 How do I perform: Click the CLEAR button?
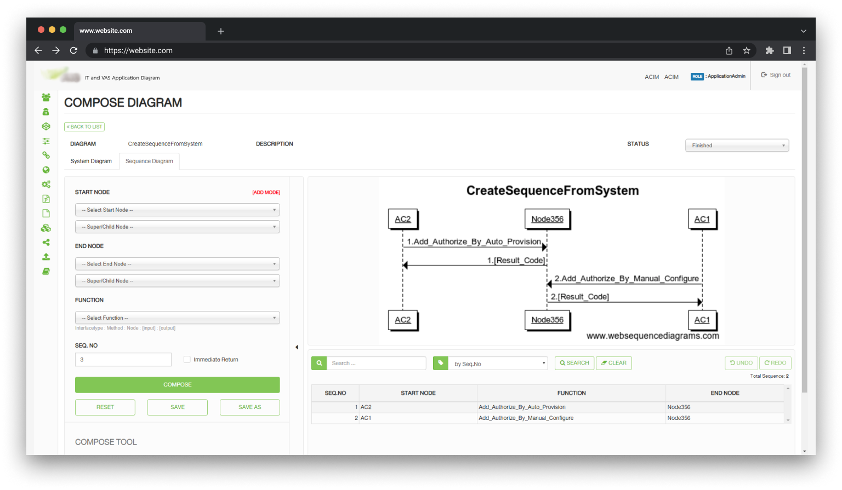pos(614,363)
